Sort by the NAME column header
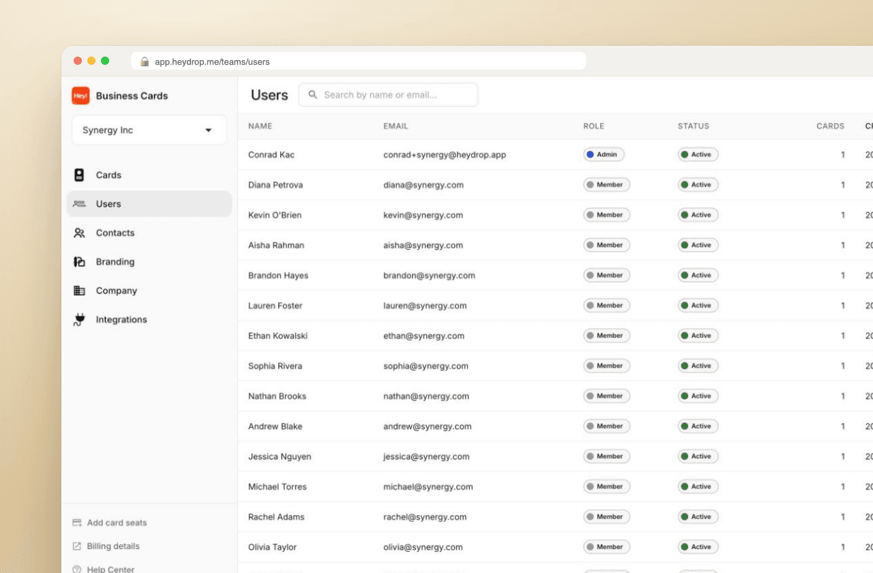 [x=260, y=126]
